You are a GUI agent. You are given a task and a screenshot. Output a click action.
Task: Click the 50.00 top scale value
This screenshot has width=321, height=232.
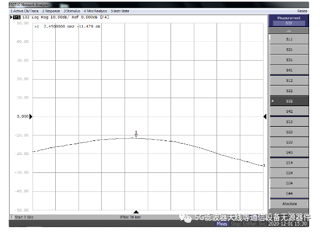(23, 23)
